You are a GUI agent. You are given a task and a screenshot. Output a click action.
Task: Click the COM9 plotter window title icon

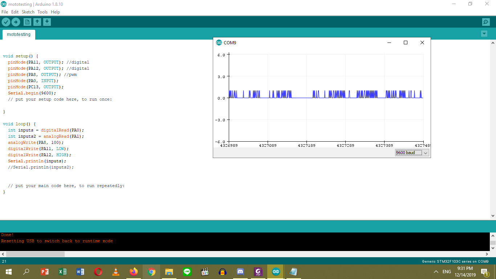219,43
